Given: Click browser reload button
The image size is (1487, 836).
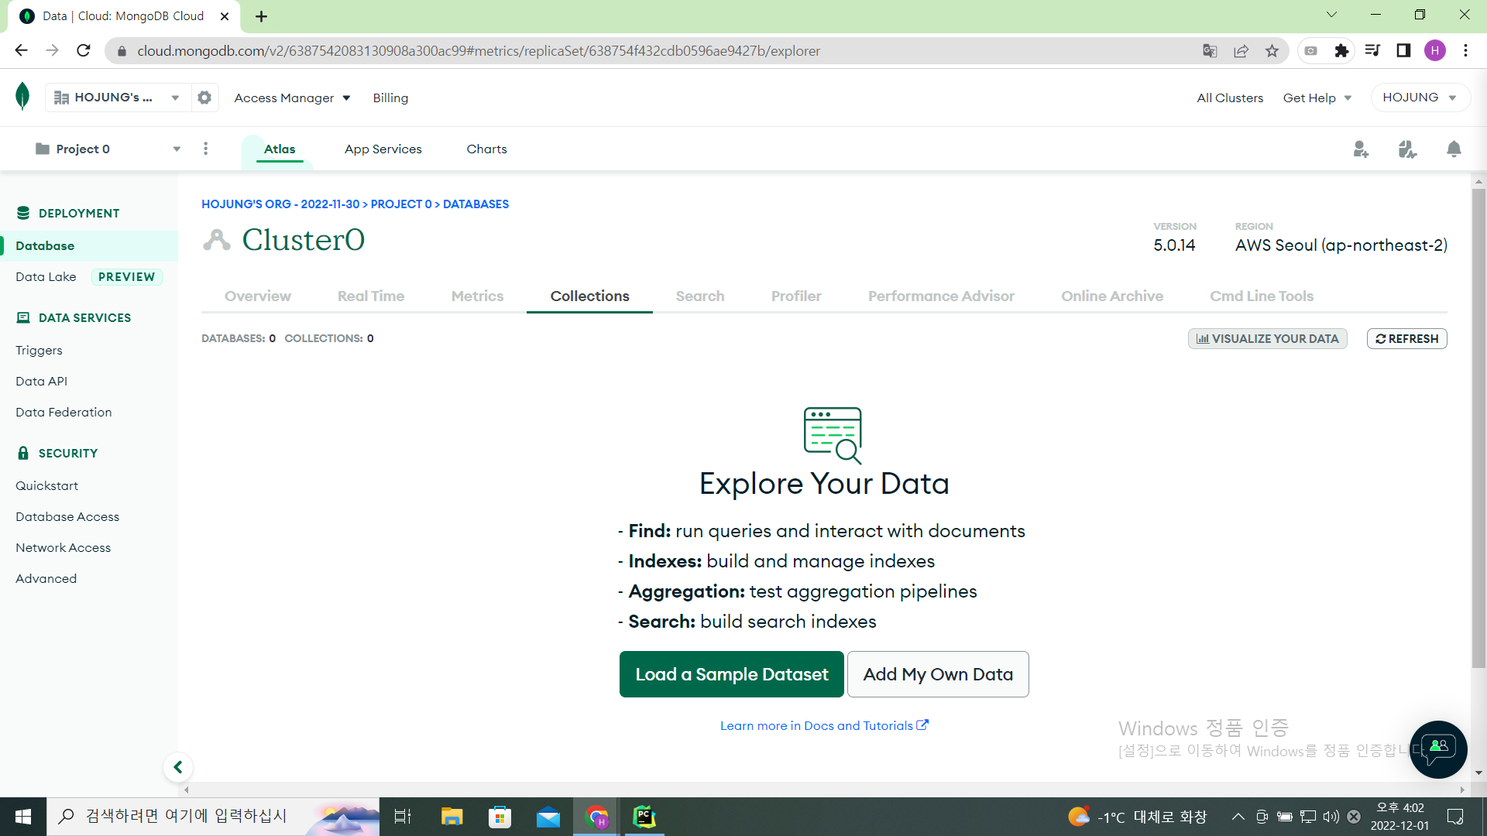Looking at the screenshot, I should (x=84, y=50).
